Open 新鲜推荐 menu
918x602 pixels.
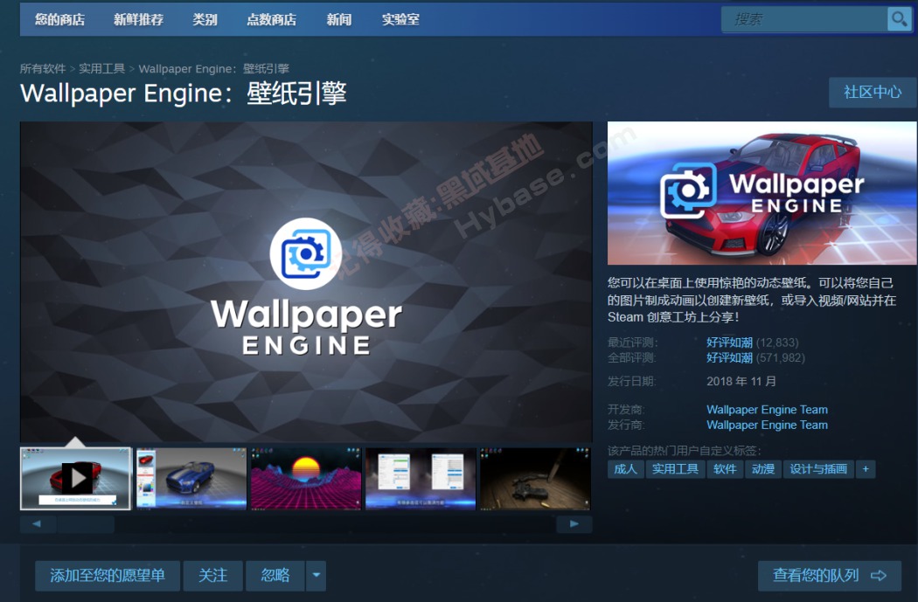pyautogui.click(x=139, y=19)
